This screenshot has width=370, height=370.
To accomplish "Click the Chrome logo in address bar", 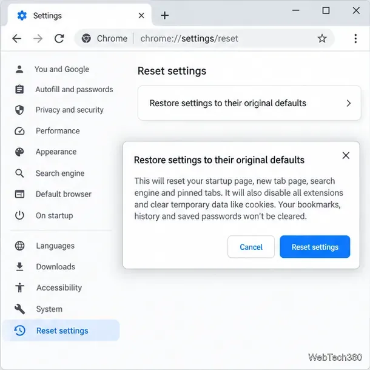I will [86, 38].
